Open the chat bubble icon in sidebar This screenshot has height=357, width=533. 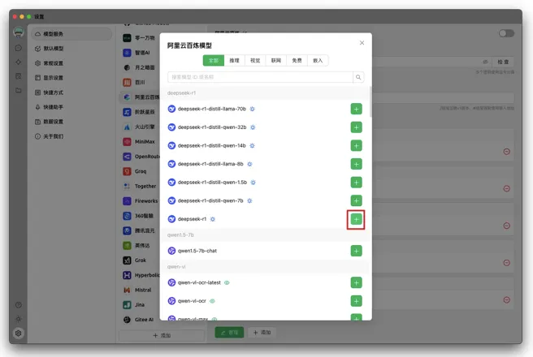[x=19, y=48]
